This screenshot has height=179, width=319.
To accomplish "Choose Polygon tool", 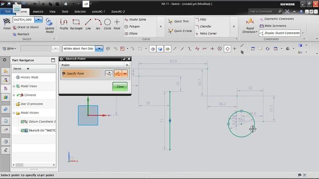I will pos(132,26).
